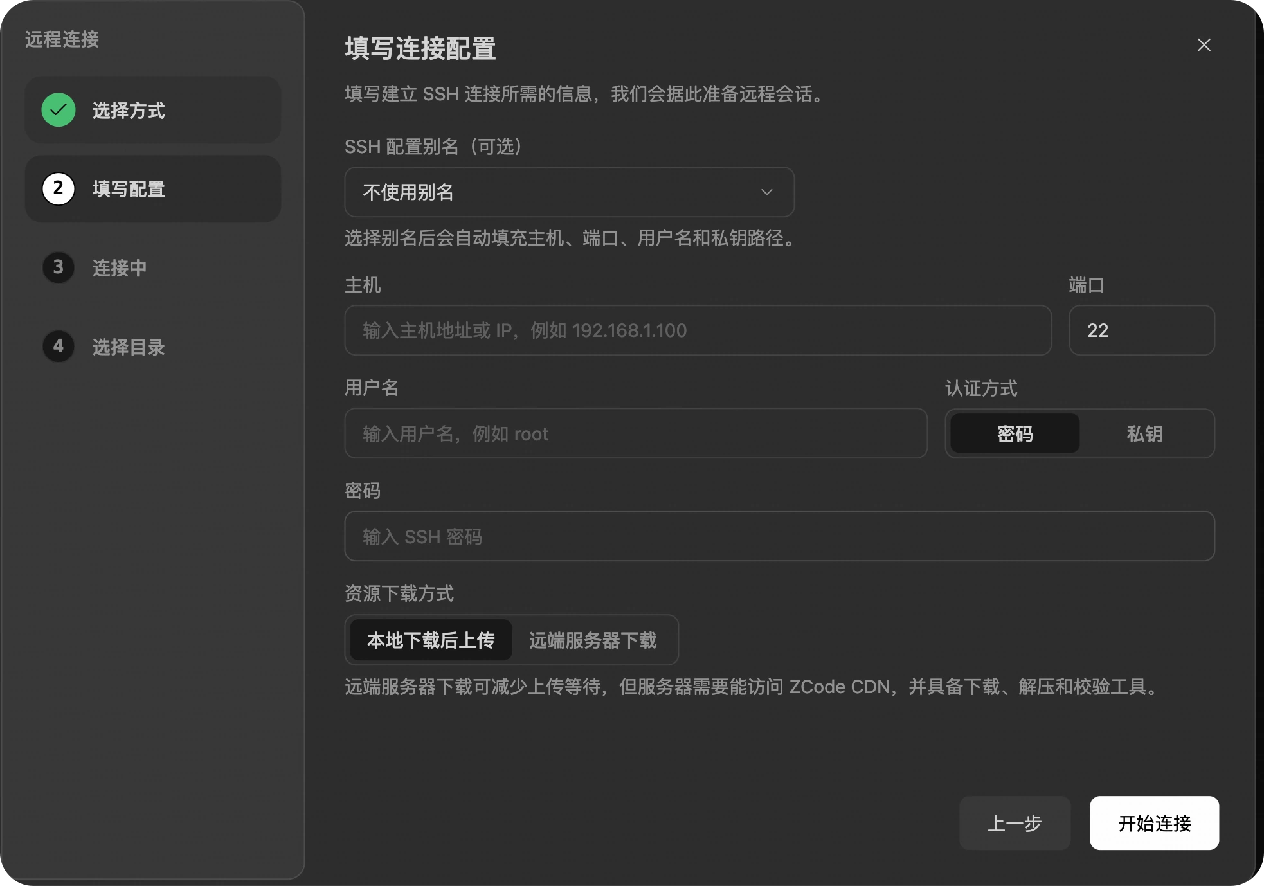Click the 端口 field showing 22
Viewport: 1264px width, 886px height.
point(1141,330)
